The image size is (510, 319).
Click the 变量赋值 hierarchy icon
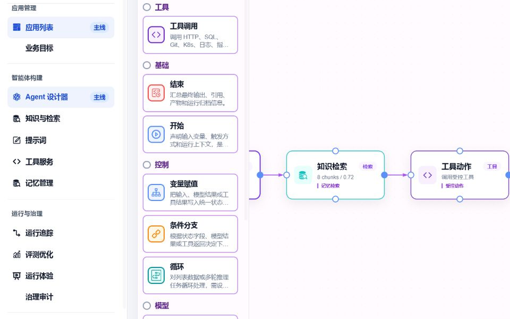156,192
